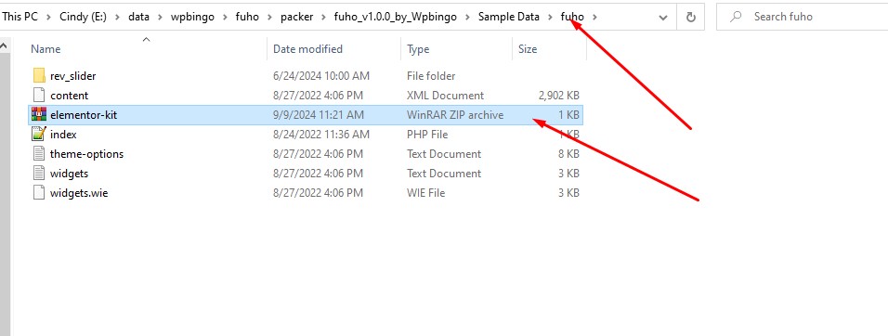Expand the chevron after fuho at path end

(x=594, y=17)
